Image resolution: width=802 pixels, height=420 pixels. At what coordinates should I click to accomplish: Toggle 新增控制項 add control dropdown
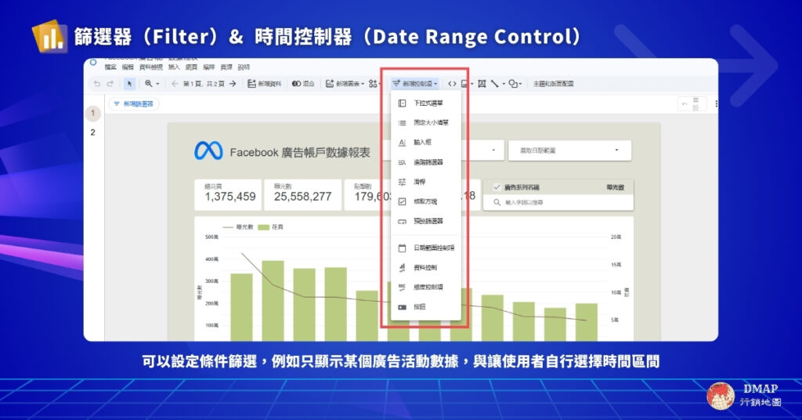tap(415, 83)
